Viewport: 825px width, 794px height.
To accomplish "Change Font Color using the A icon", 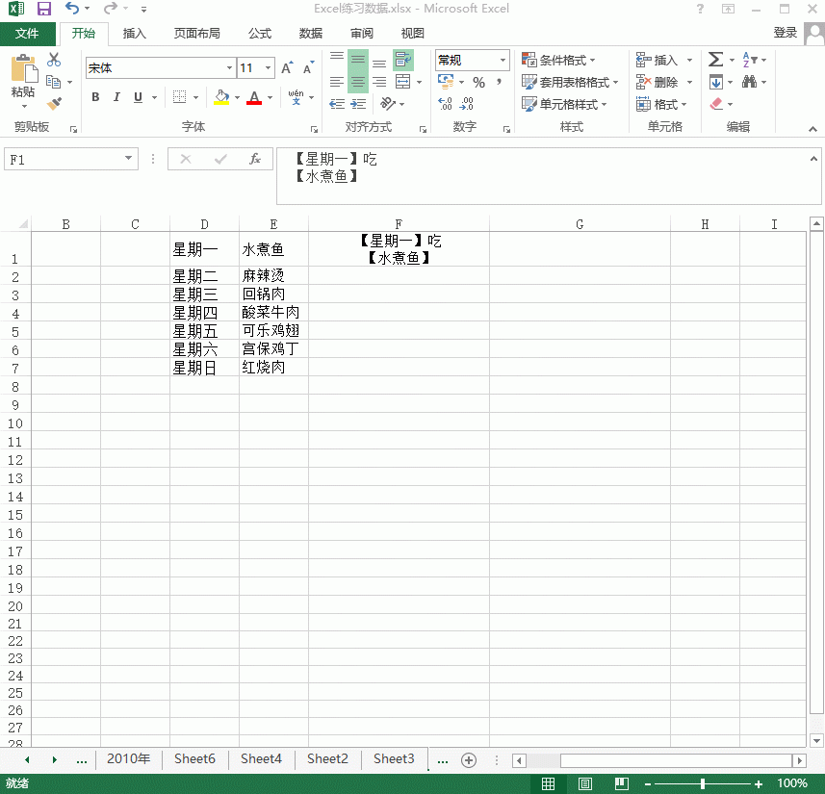I will coord(255,97).
